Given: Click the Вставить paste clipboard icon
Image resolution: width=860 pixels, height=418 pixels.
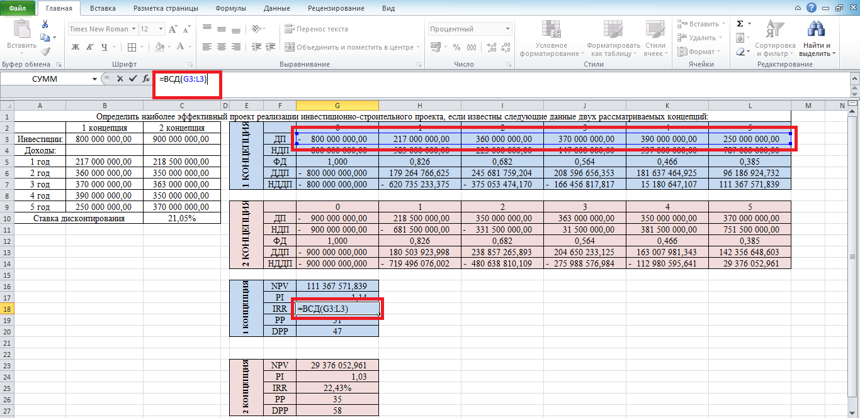Looking at the screenshot, I should [21, 30].
